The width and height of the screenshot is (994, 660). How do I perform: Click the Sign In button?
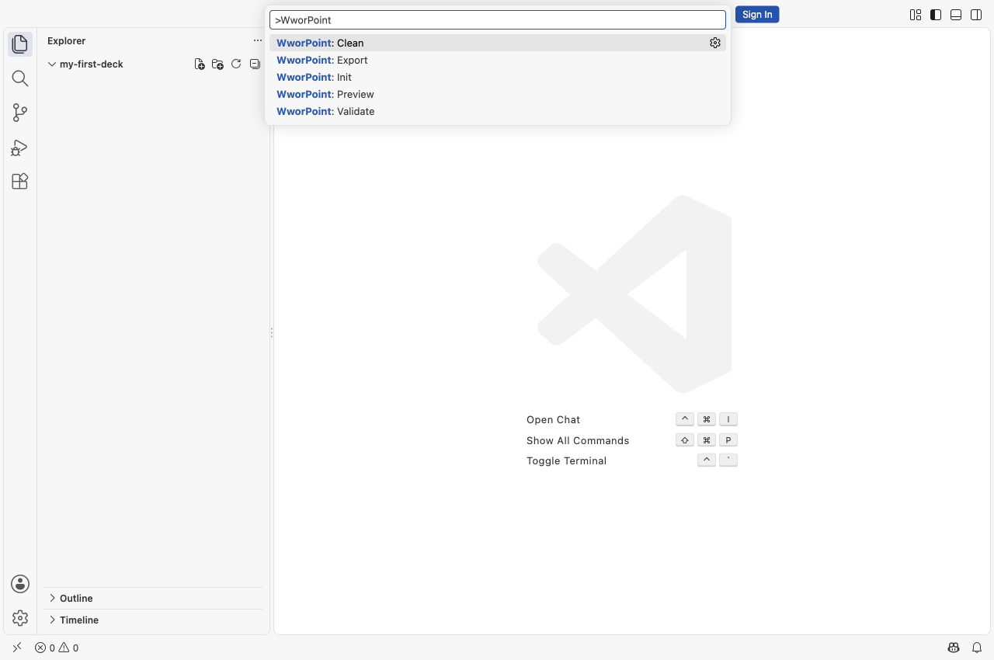(x=757, y=15)
